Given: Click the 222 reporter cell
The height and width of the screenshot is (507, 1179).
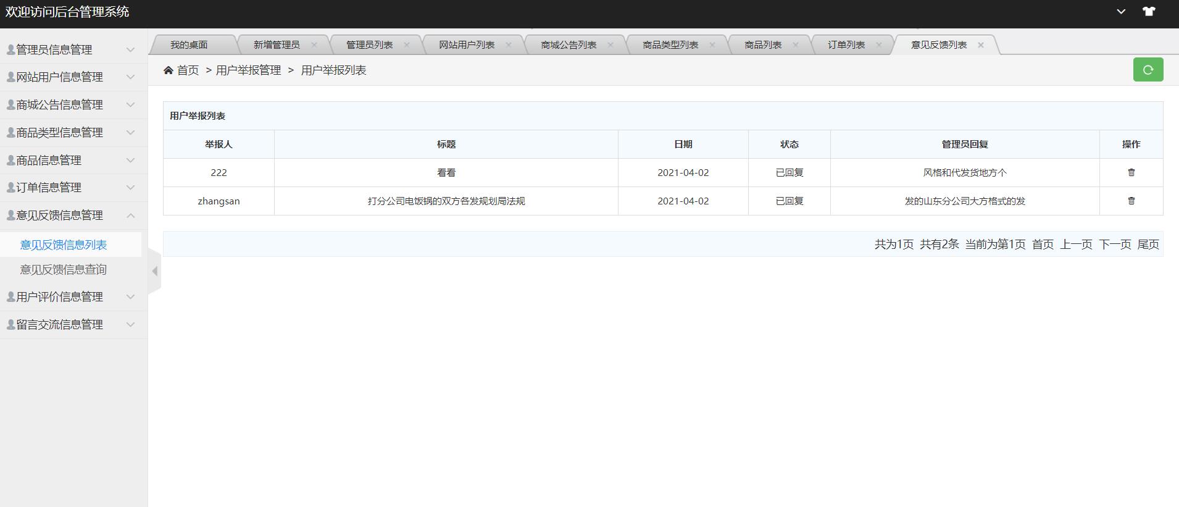Looking at the screenshot, I should pyautogui.click(x=219, y=173).
